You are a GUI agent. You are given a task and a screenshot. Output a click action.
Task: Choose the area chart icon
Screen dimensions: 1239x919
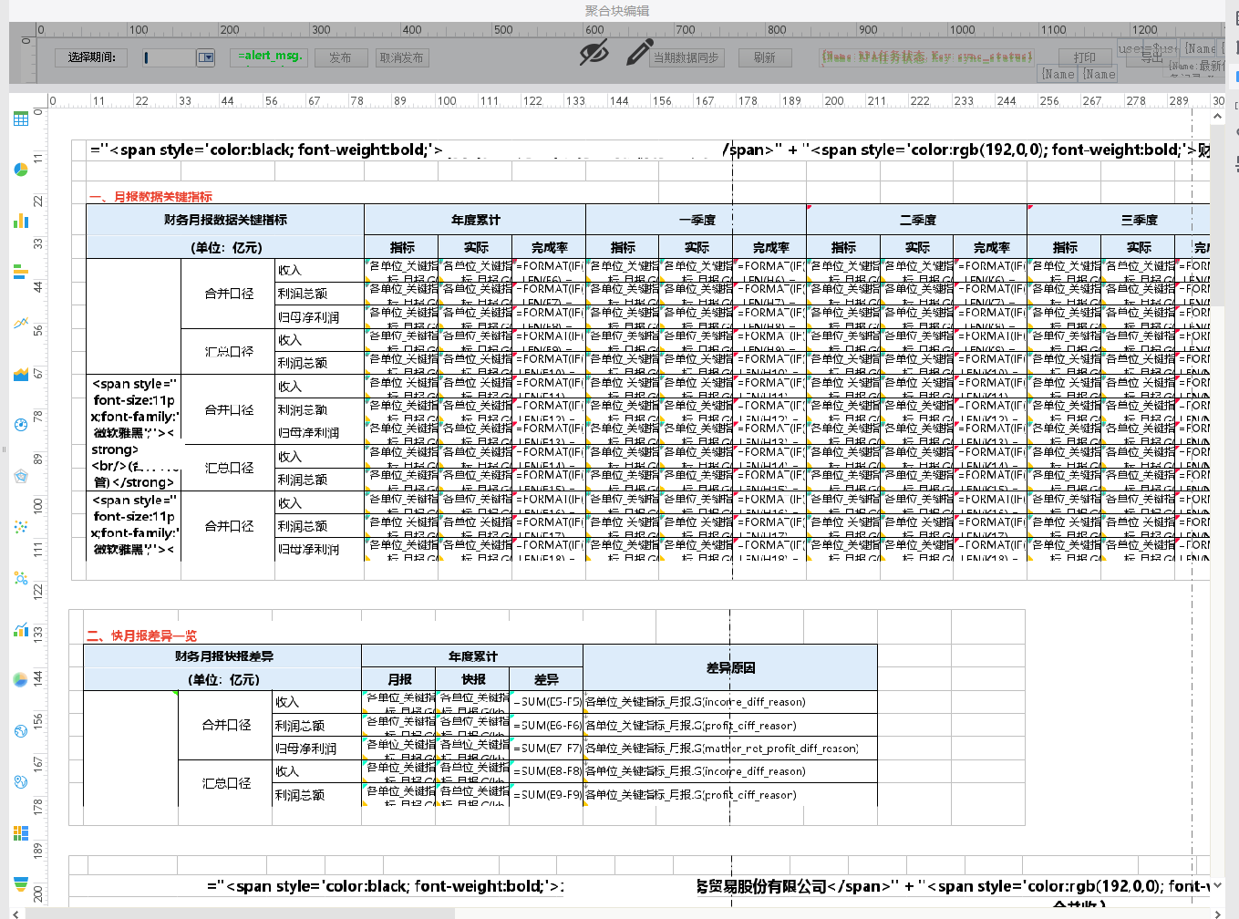pyautogui.click(x=21, y=374)
